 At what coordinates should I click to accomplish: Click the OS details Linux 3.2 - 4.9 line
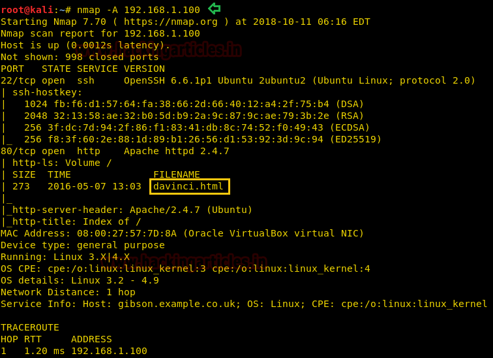tap(80, 280)
